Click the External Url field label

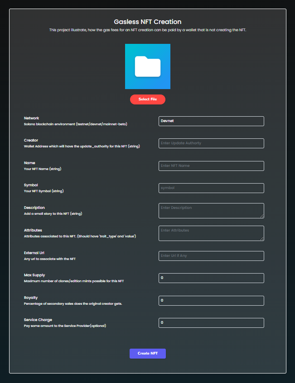coord(34,253)
